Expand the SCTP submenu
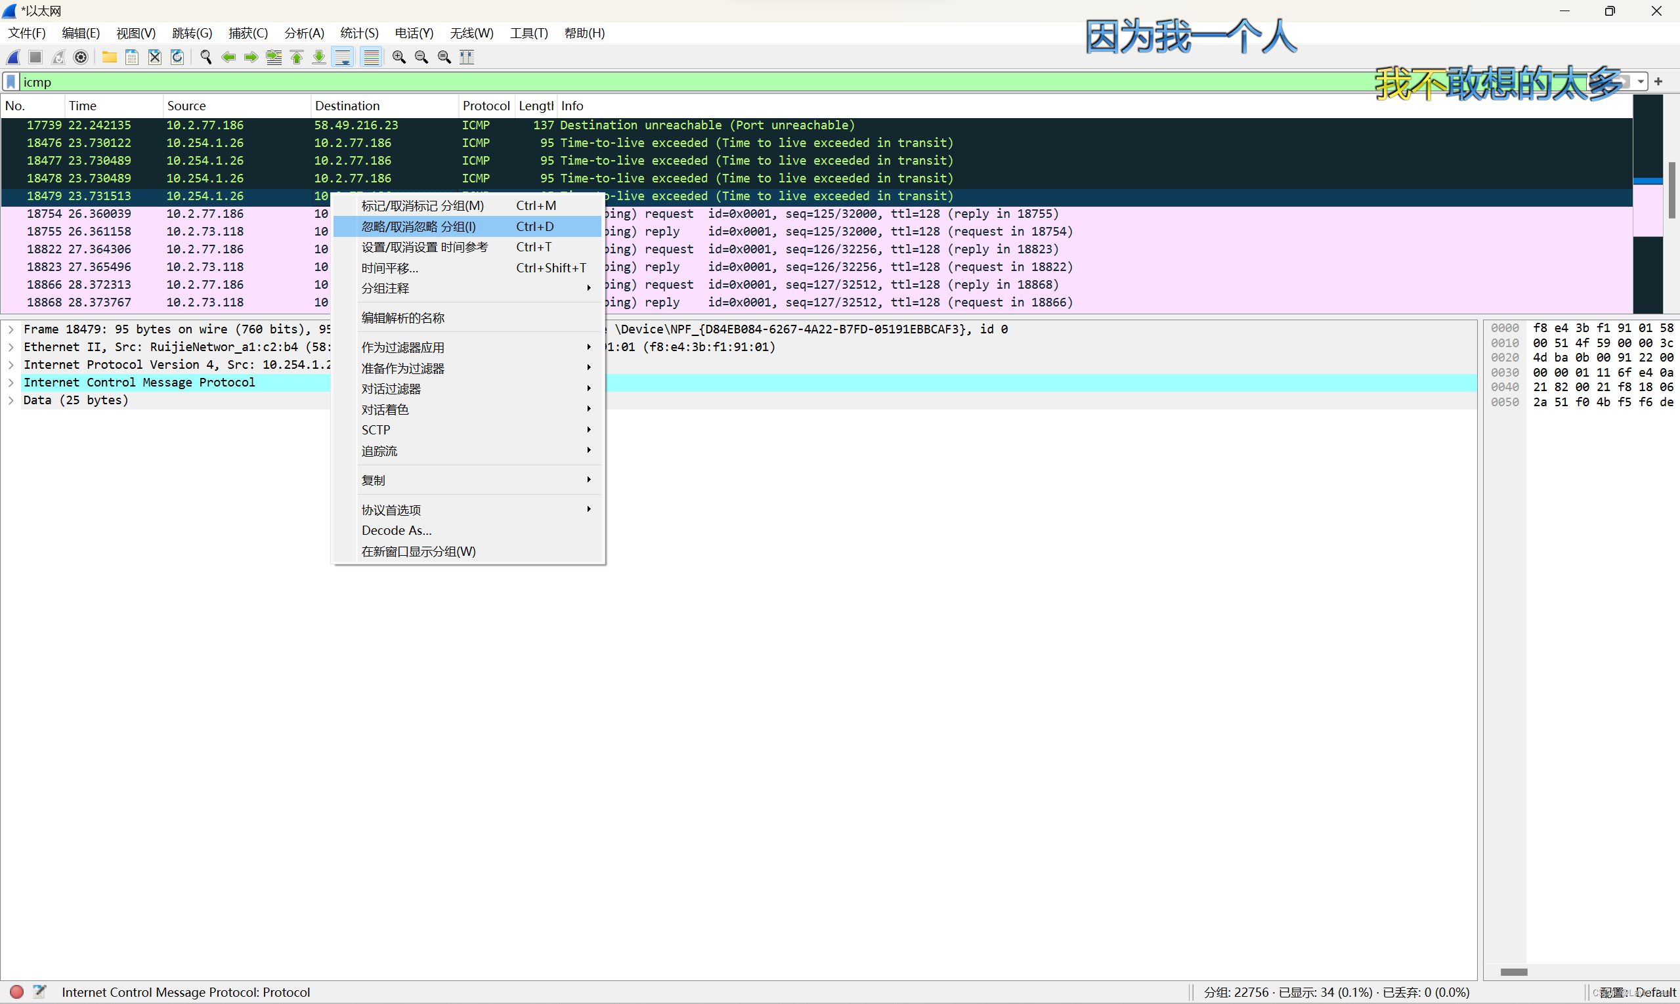 pyautogui.click(x=467, y=430)
